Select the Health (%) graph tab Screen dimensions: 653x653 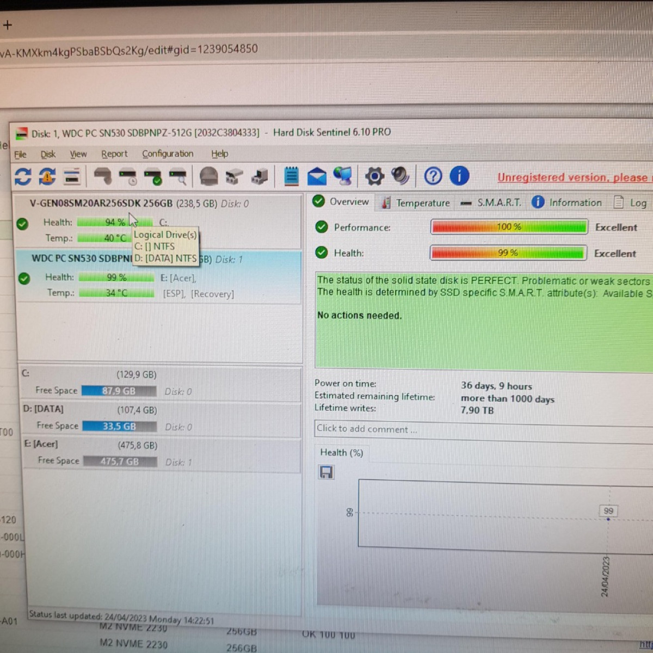coord(342,453)
